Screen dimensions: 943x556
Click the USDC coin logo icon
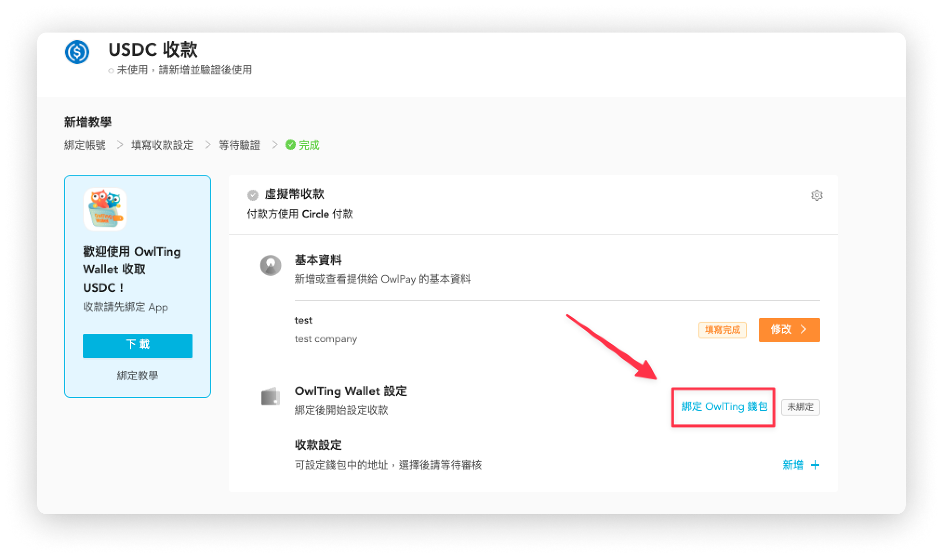coord(77,52)
